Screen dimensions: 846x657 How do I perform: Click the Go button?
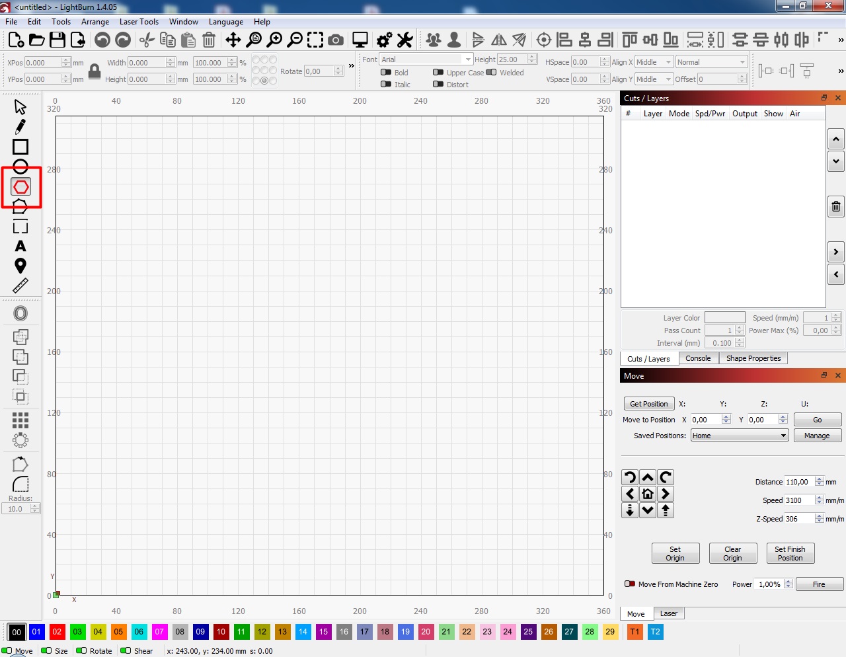point(818,420)
